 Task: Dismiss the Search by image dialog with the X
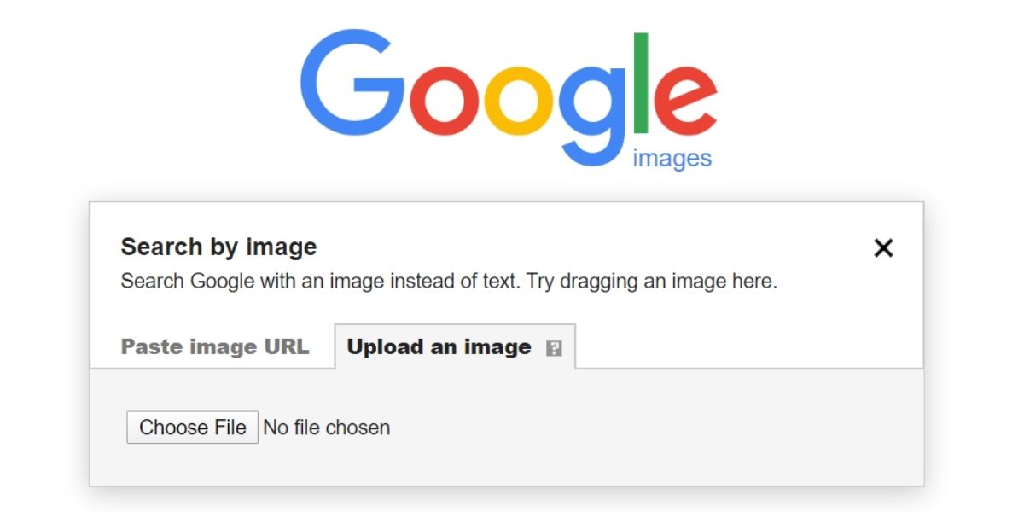[883, 248]
